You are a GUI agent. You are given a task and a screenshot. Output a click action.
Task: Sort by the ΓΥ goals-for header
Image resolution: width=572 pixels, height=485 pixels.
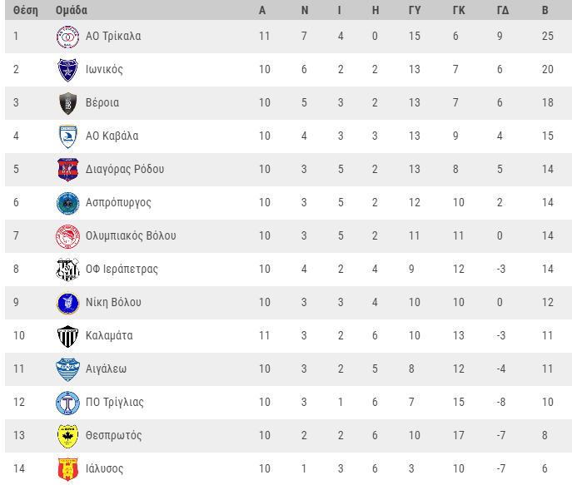click(415, 10)
